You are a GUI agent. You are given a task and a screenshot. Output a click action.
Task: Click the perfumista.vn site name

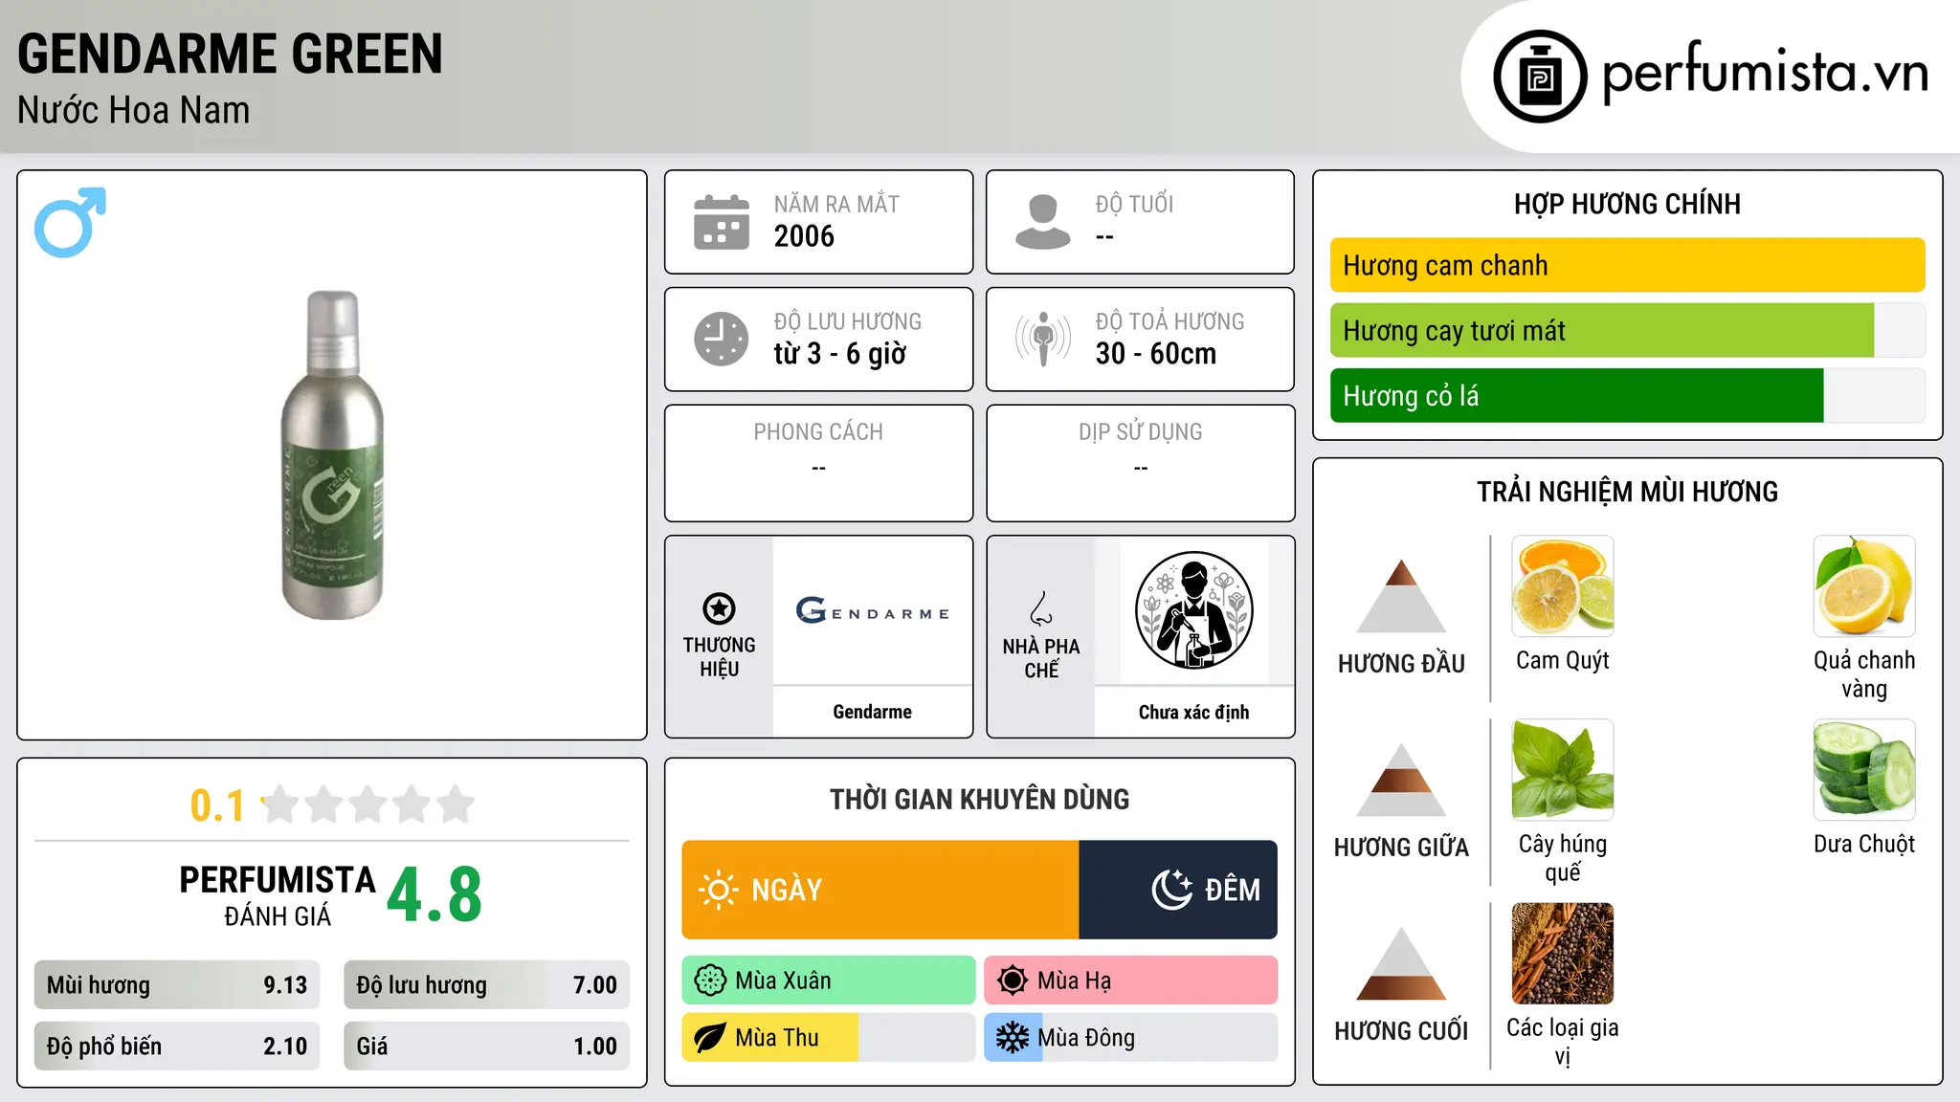[x=1766, y=74]
